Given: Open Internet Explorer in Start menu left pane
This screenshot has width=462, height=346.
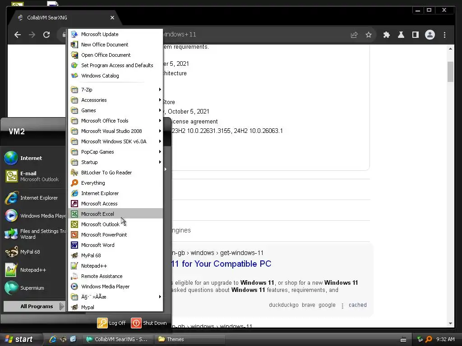Looking at the screenshot, I should 34,198.
